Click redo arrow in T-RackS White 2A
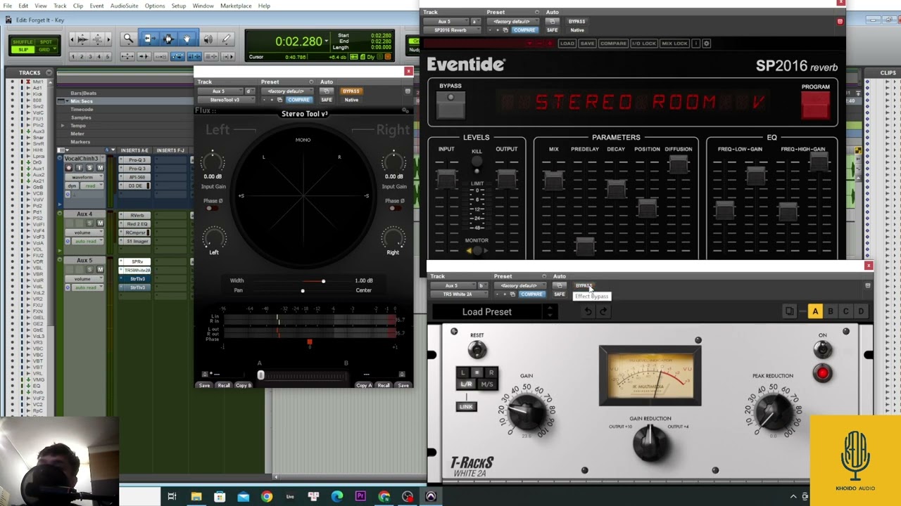 tap(603, 311)
